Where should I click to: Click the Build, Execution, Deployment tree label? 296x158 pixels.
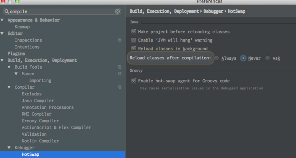tap(42, 60)
